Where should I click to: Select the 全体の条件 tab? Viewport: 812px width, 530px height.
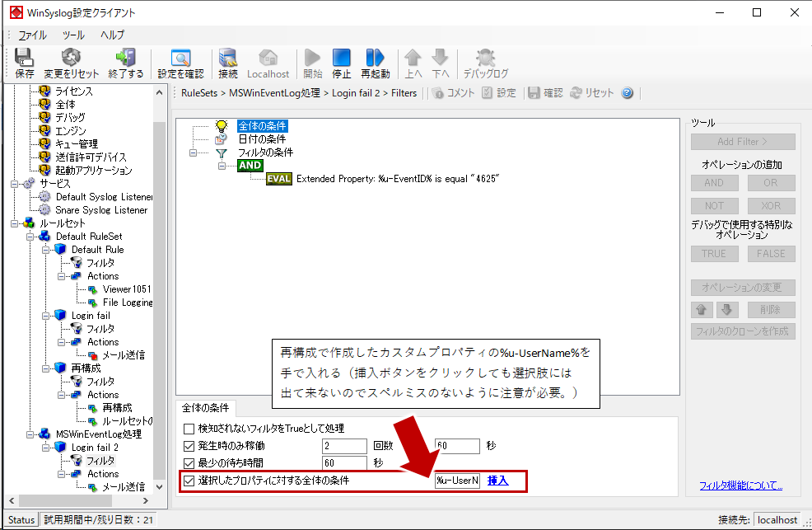point(206,408)
